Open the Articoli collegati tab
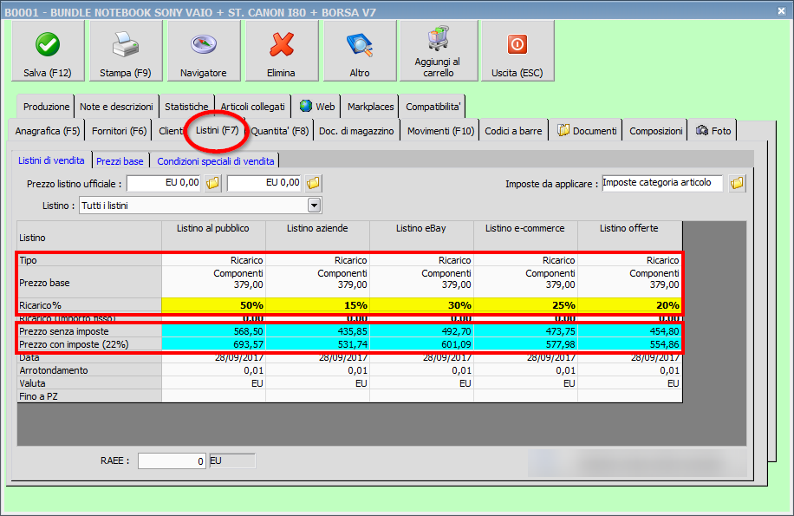Viewport: 794px width, 516px height. pyautogui.click(x=253, y=107)
